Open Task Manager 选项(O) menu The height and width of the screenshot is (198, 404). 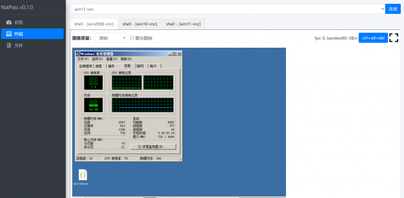click(x=97, y=59)
